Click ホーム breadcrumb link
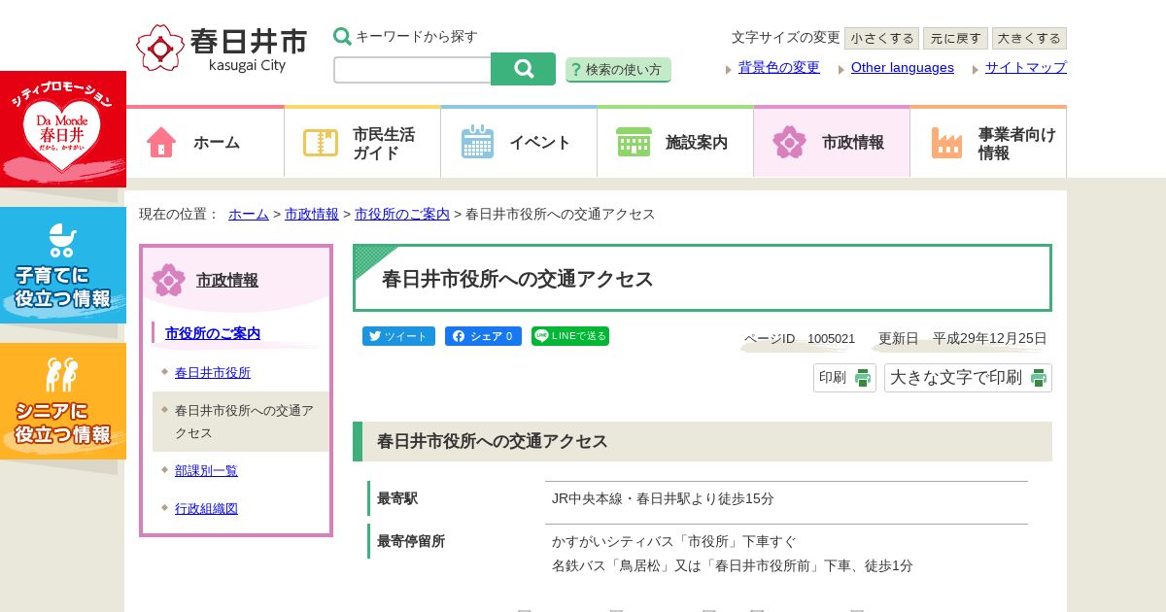The image size is (1166, 612). (249, 214)
